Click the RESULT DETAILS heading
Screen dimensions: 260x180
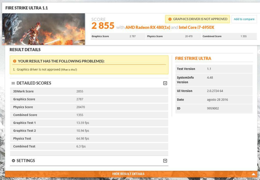(25, 50)
